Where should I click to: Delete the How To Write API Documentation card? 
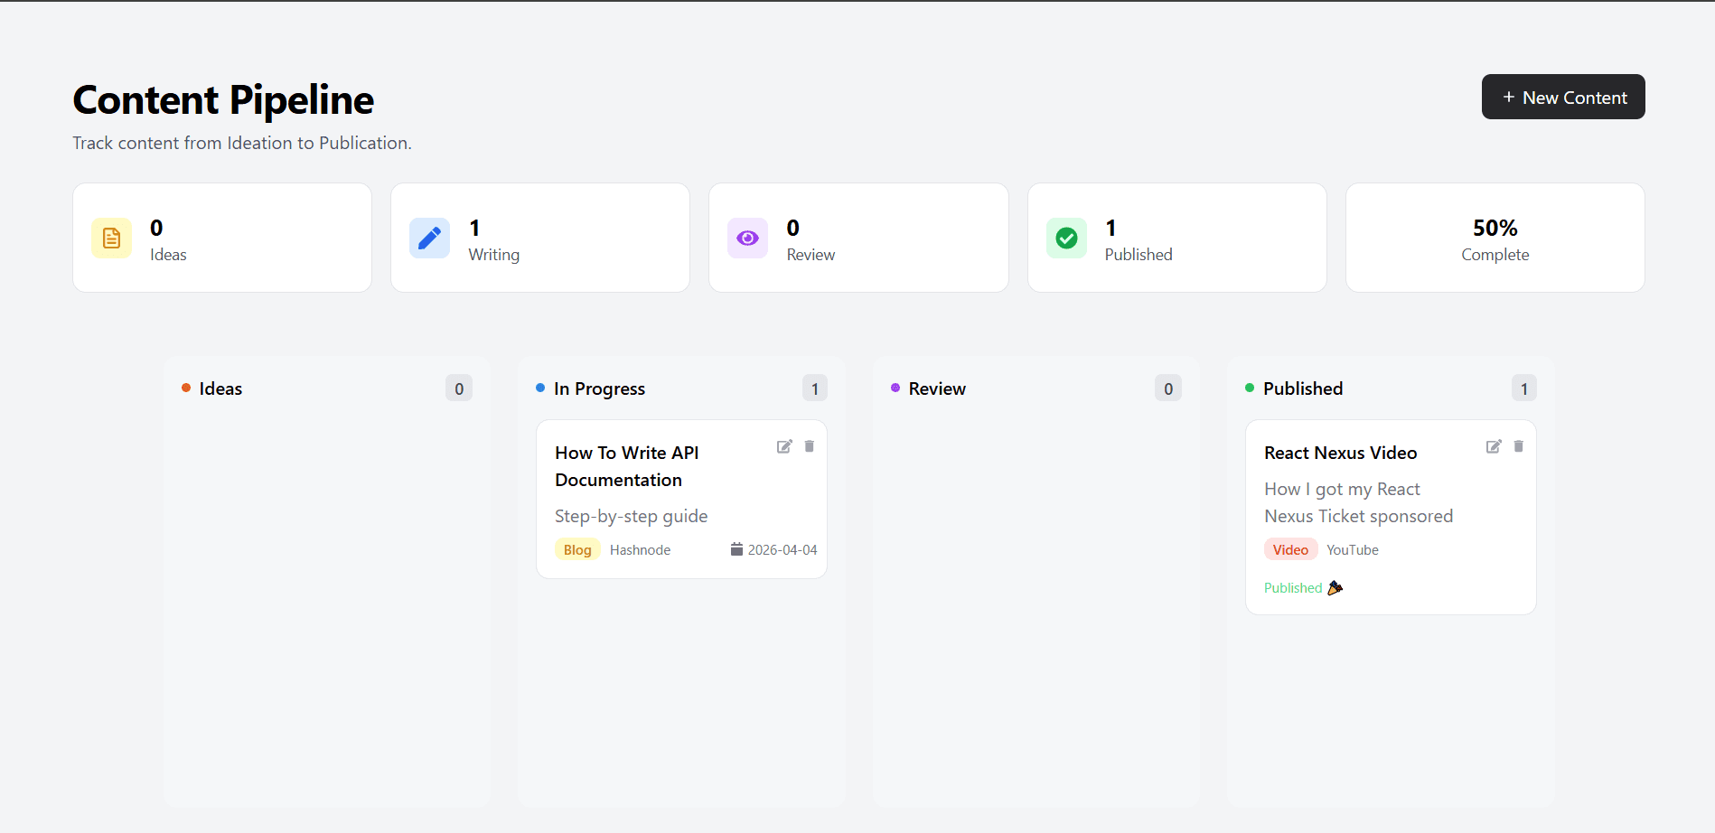(x=810, y=446)
